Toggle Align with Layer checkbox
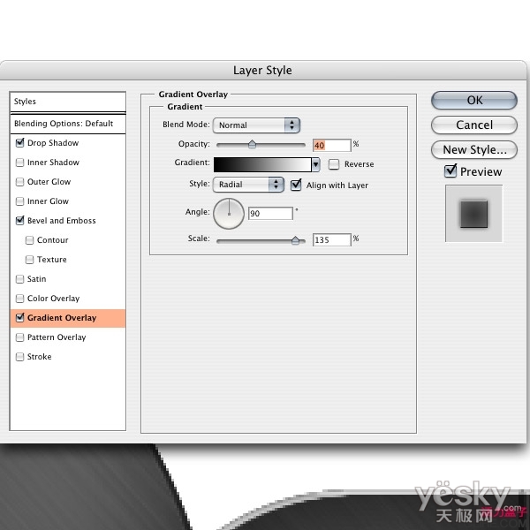 coord(296,185)
